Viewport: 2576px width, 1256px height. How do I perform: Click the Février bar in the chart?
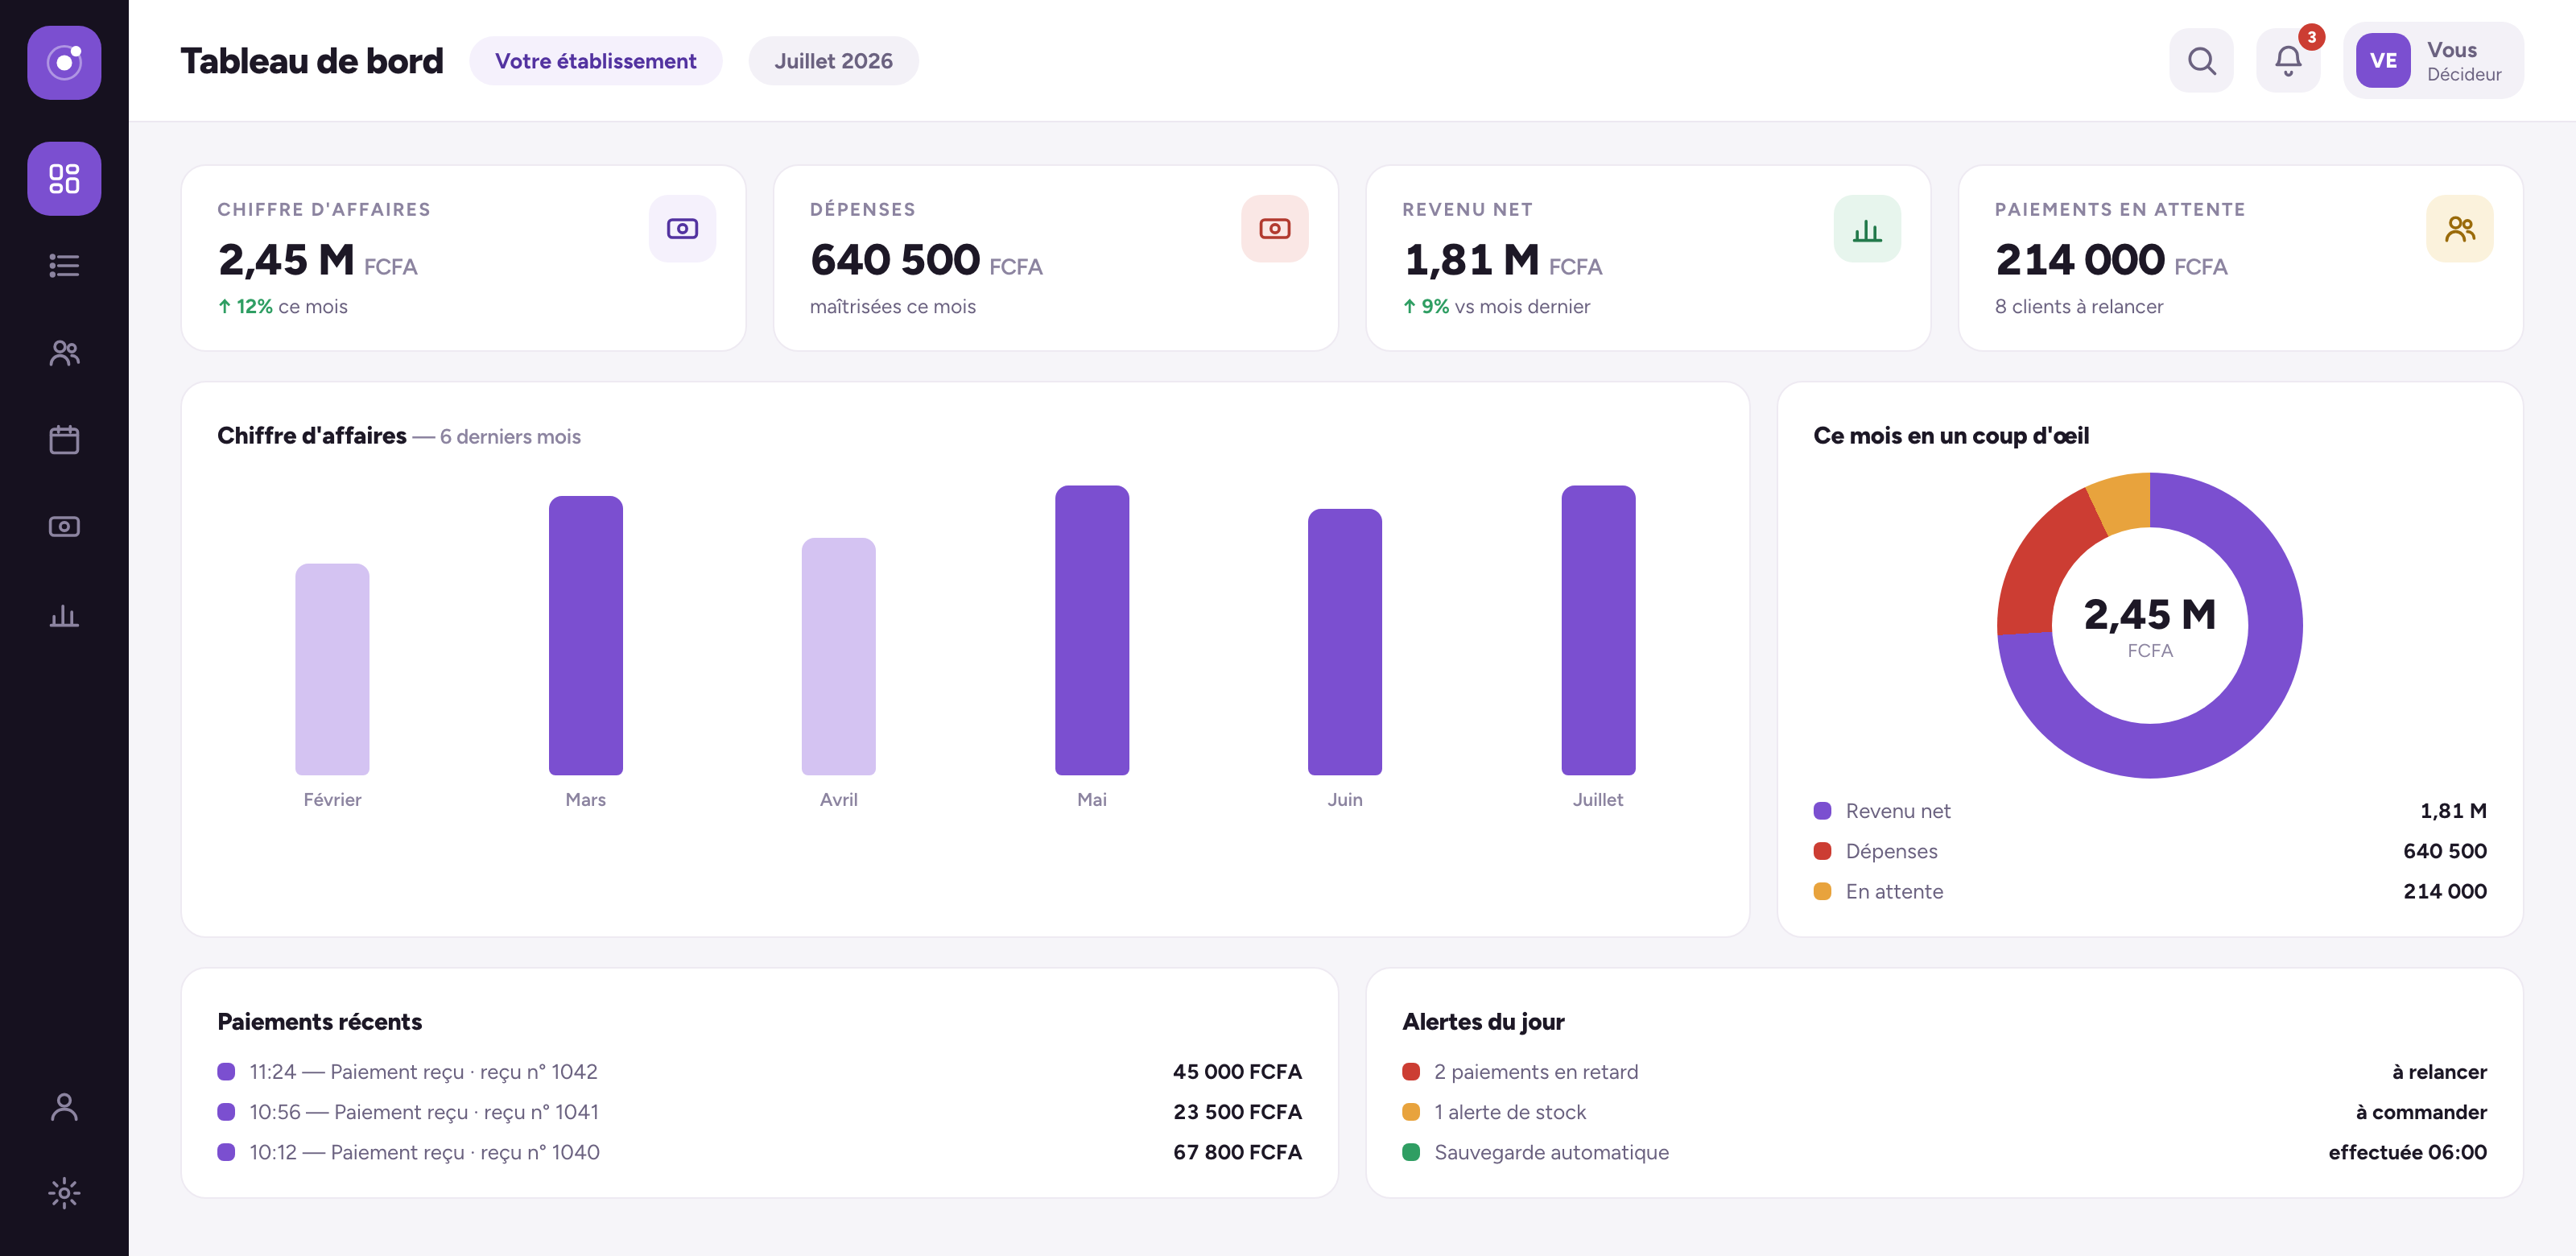(332, 669)
